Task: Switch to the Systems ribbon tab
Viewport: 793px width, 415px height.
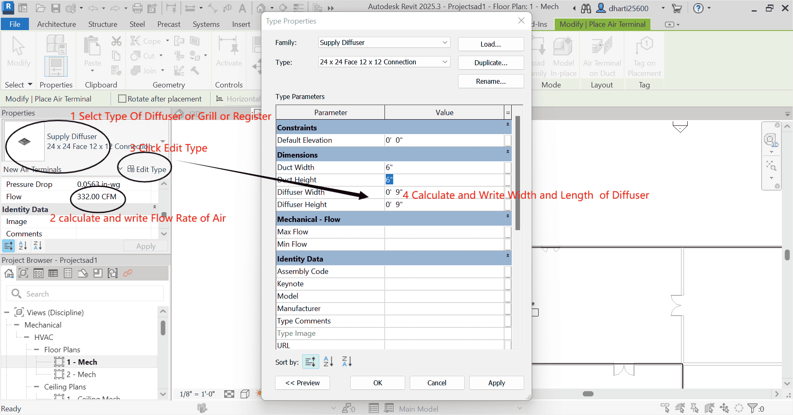Action: (206, 24)
